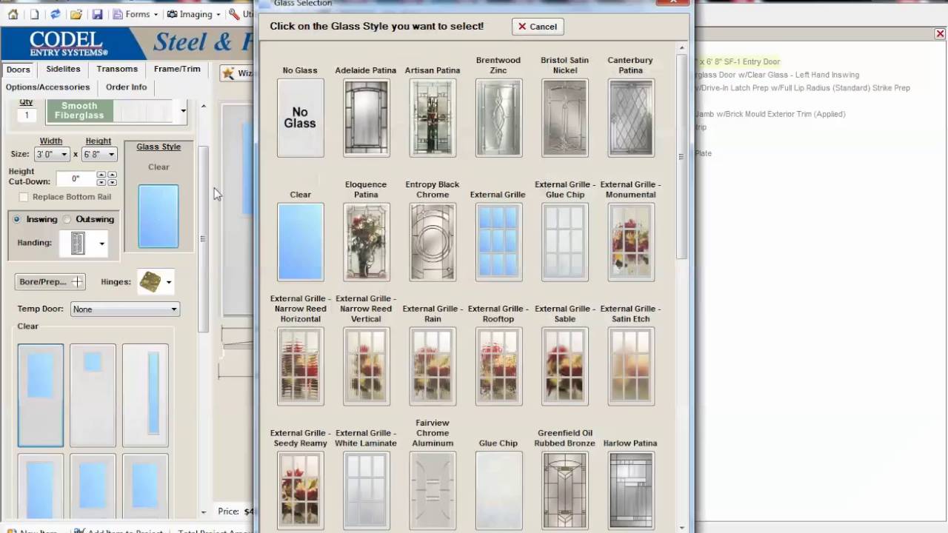Viewport: 948px width, 533px height.
Task: Click the door options panel scrollbar thumb
Action: tap(203, 238)
